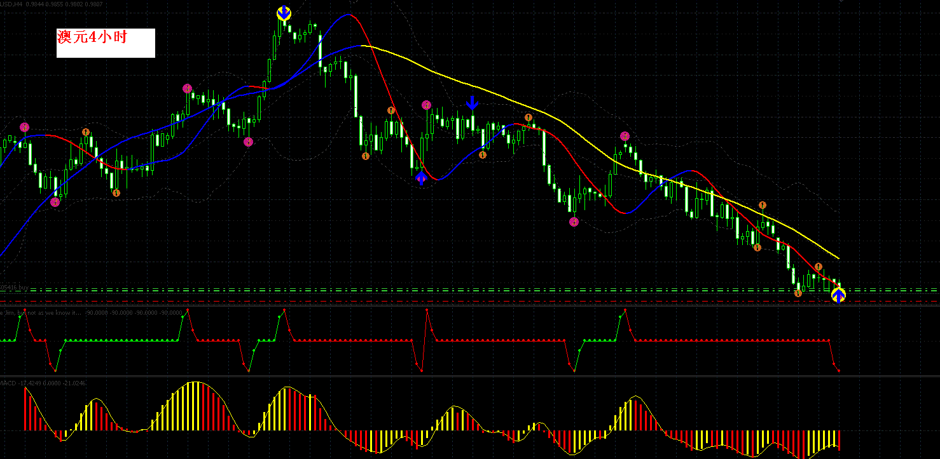Select the red 澳元4小时 chart label
Viewport: 940px width, 459px height.
(x=92, y=37)
